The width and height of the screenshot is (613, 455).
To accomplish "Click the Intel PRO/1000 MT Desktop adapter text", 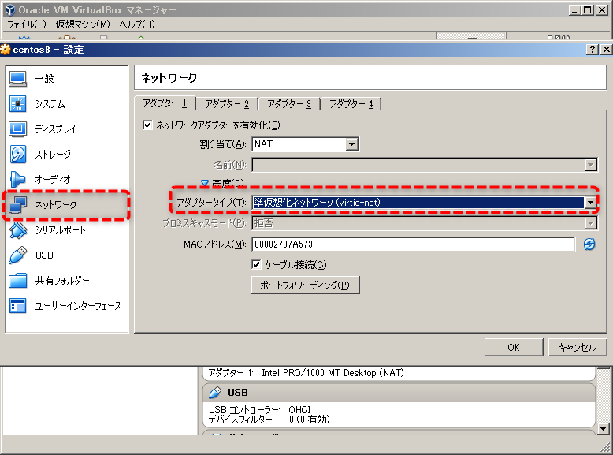I will point(333,373).
